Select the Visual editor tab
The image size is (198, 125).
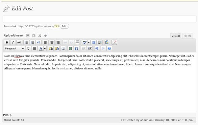[x=176, y=36]
